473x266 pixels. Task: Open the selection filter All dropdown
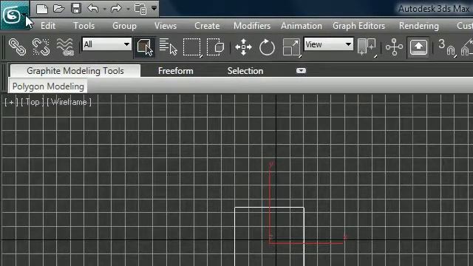click(106, 44)
